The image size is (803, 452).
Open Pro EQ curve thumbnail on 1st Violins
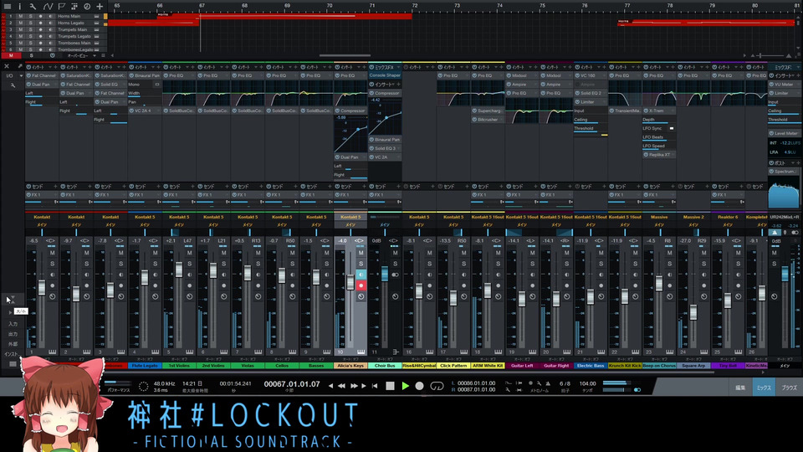tap(179, 93)
